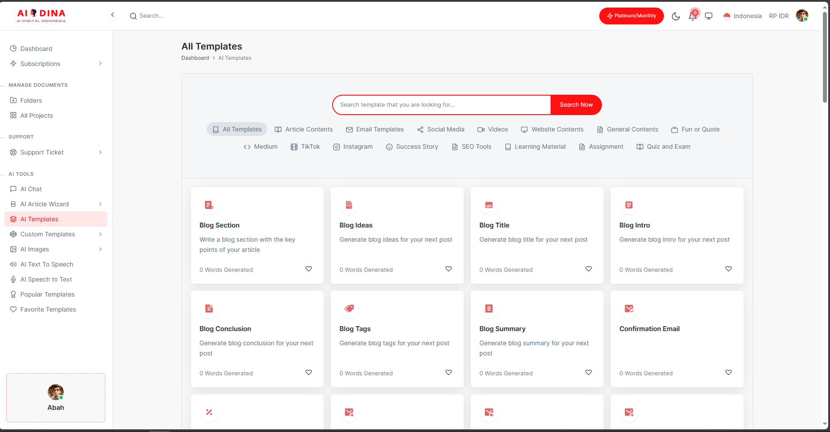830x432 pixels.
Task: Collapse the sidebar with the arrow icon
Action: coord(112,15)
